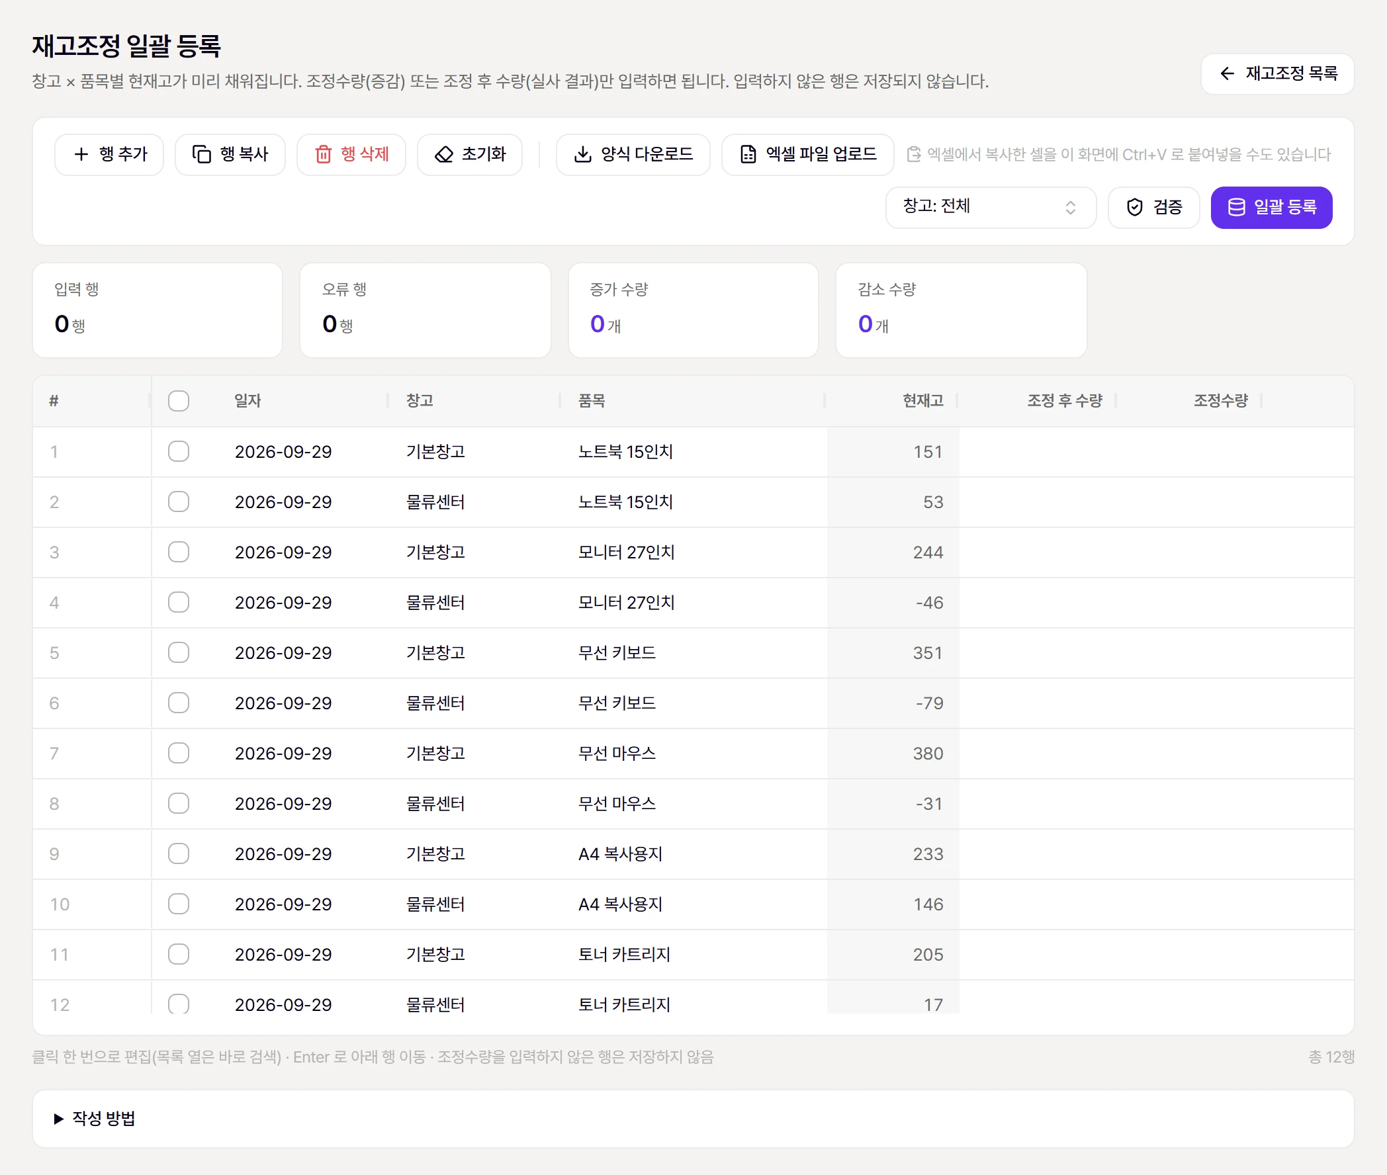Check row 11 기본창고 토너 카트리지
Screen dimensions: 1387x1175
pos(179,955)
